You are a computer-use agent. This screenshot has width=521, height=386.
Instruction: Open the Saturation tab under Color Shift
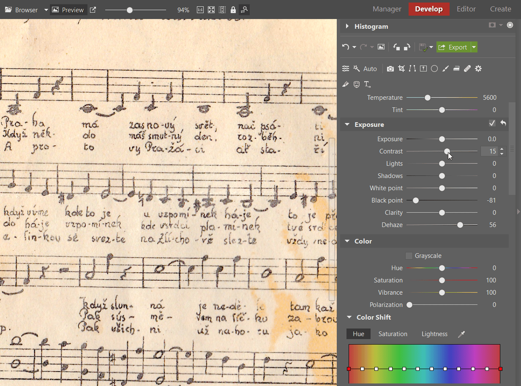pos(393,334)
